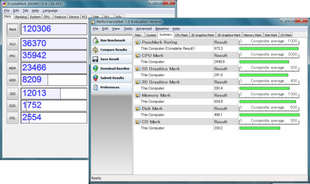Click the Run Benchmark icon in PerformanceTest
This screenshot has height=184, width=310.
pyautogui.click(x=96, y=40)
